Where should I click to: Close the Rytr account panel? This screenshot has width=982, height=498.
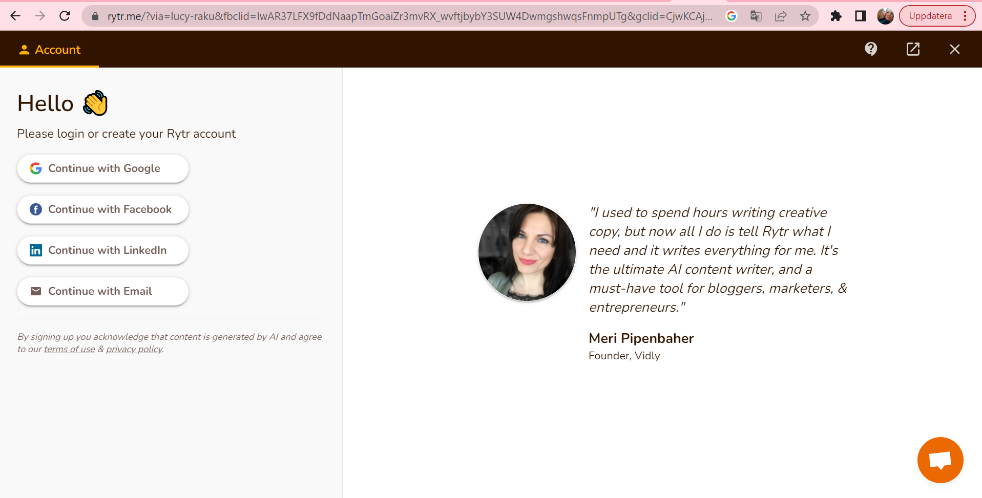coord(954,49)
